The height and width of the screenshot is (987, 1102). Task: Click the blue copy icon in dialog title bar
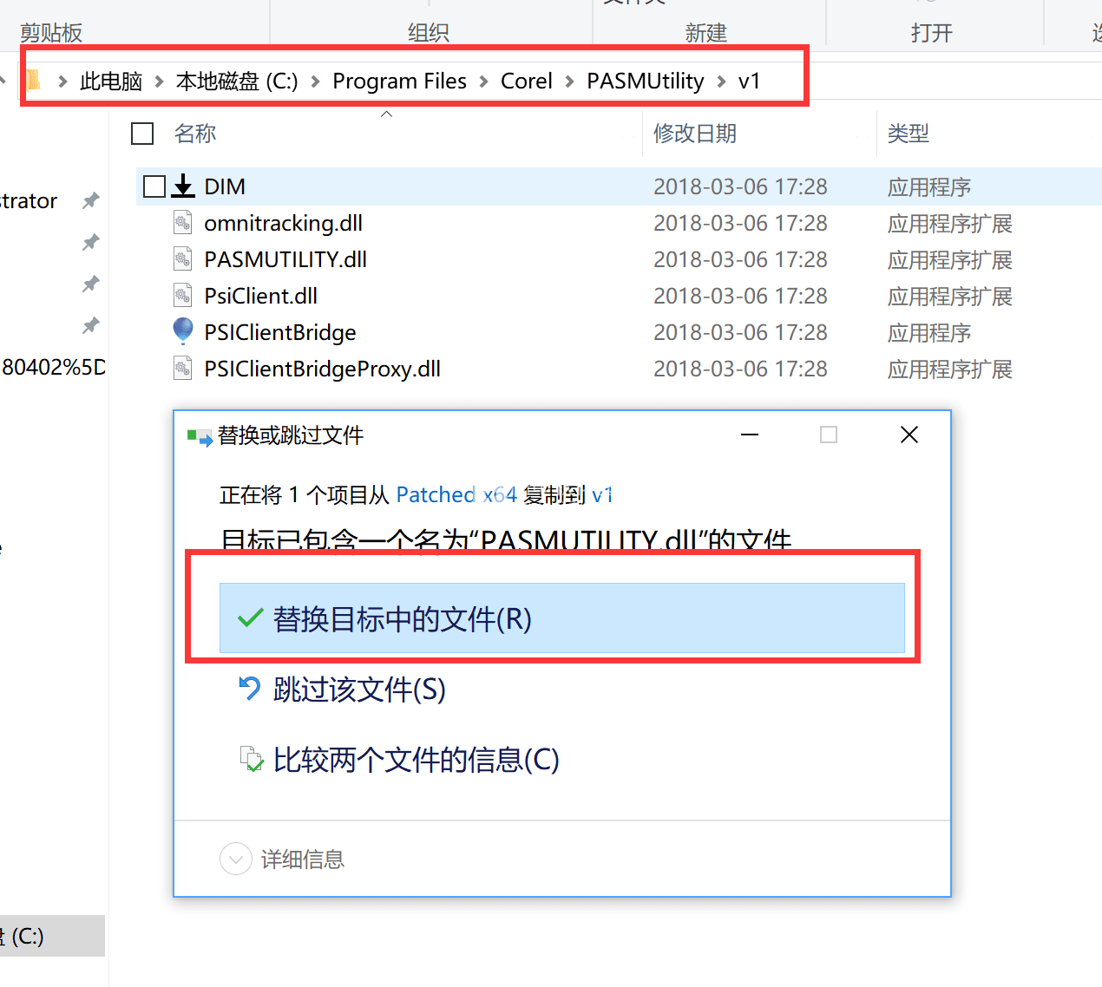200,437
